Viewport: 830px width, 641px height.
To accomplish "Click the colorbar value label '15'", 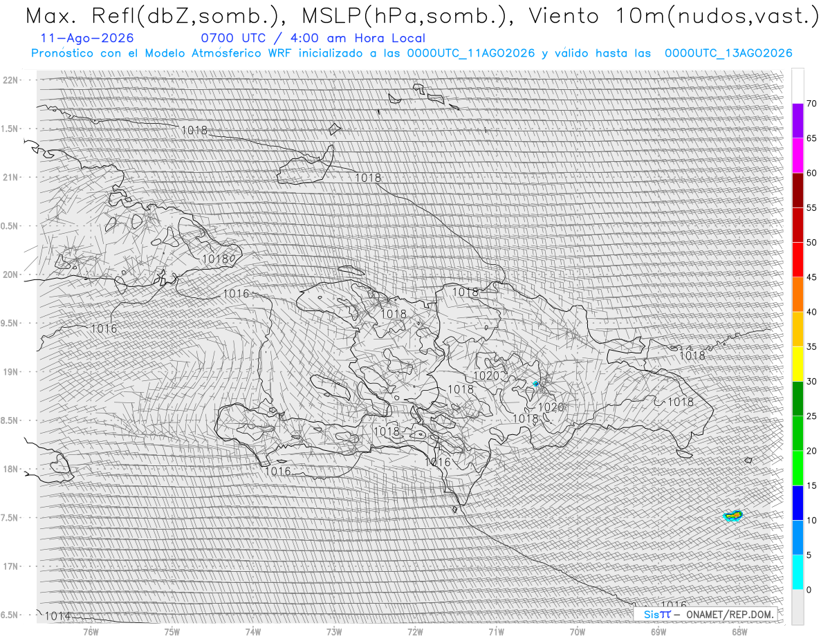I will point(812,485).
